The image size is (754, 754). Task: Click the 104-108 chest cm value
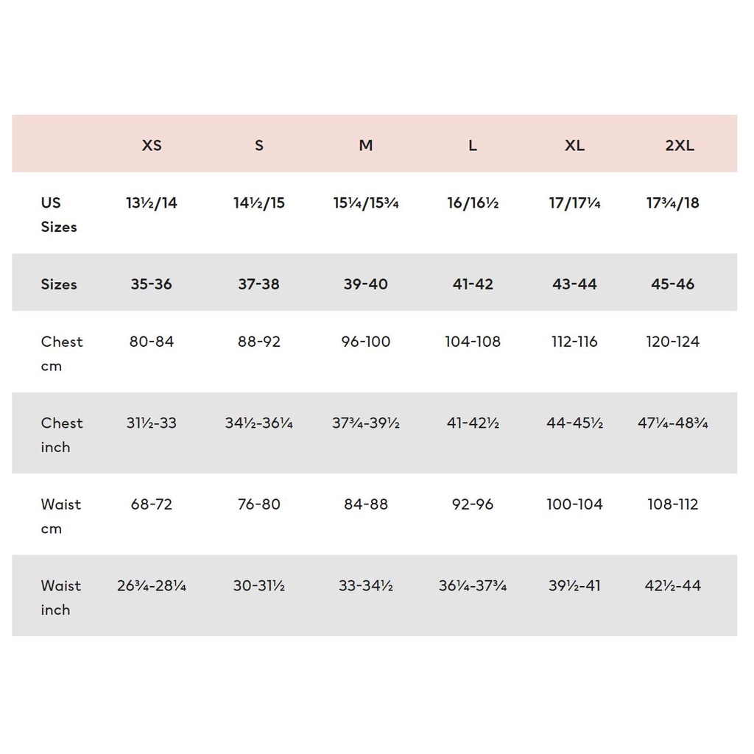[473, 342]
